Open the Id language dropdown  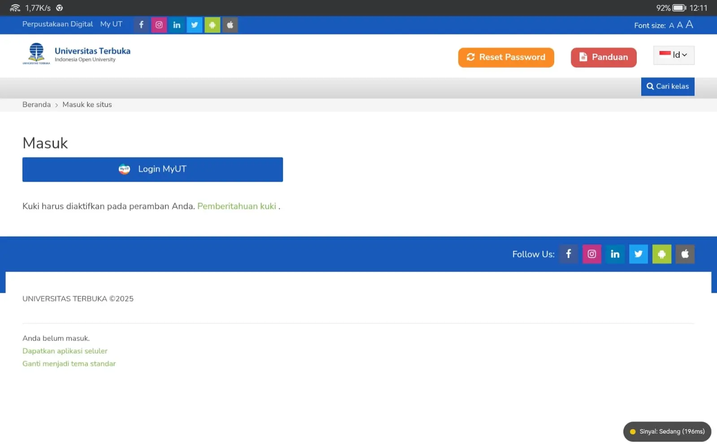click(674, 55)
